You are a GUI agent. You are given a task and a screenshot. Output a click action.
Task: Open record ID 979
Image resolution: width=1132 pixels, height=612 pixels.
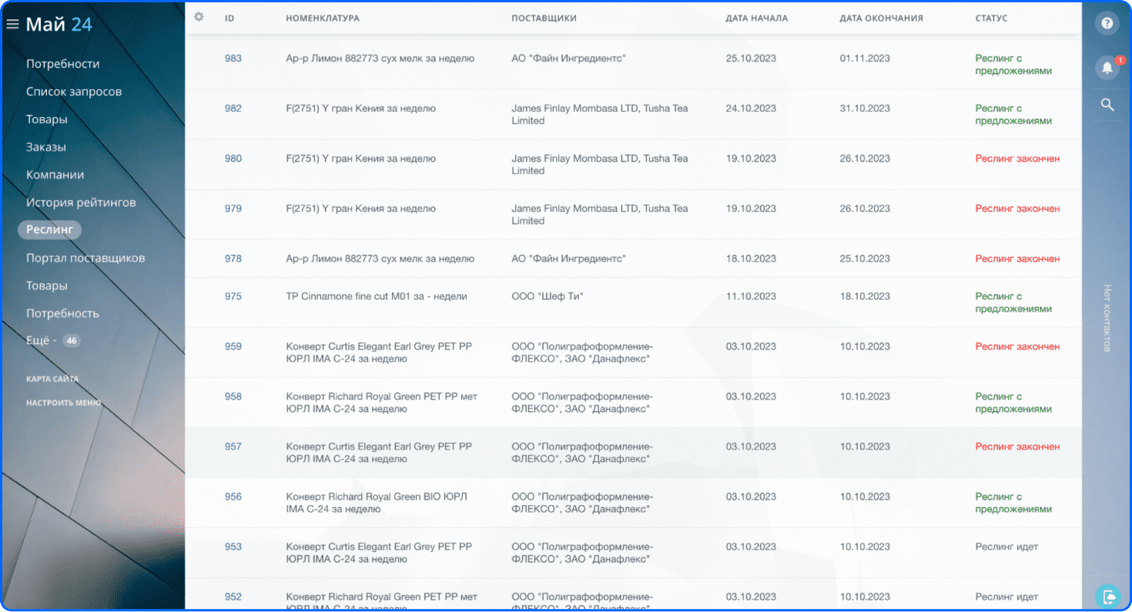233,209
